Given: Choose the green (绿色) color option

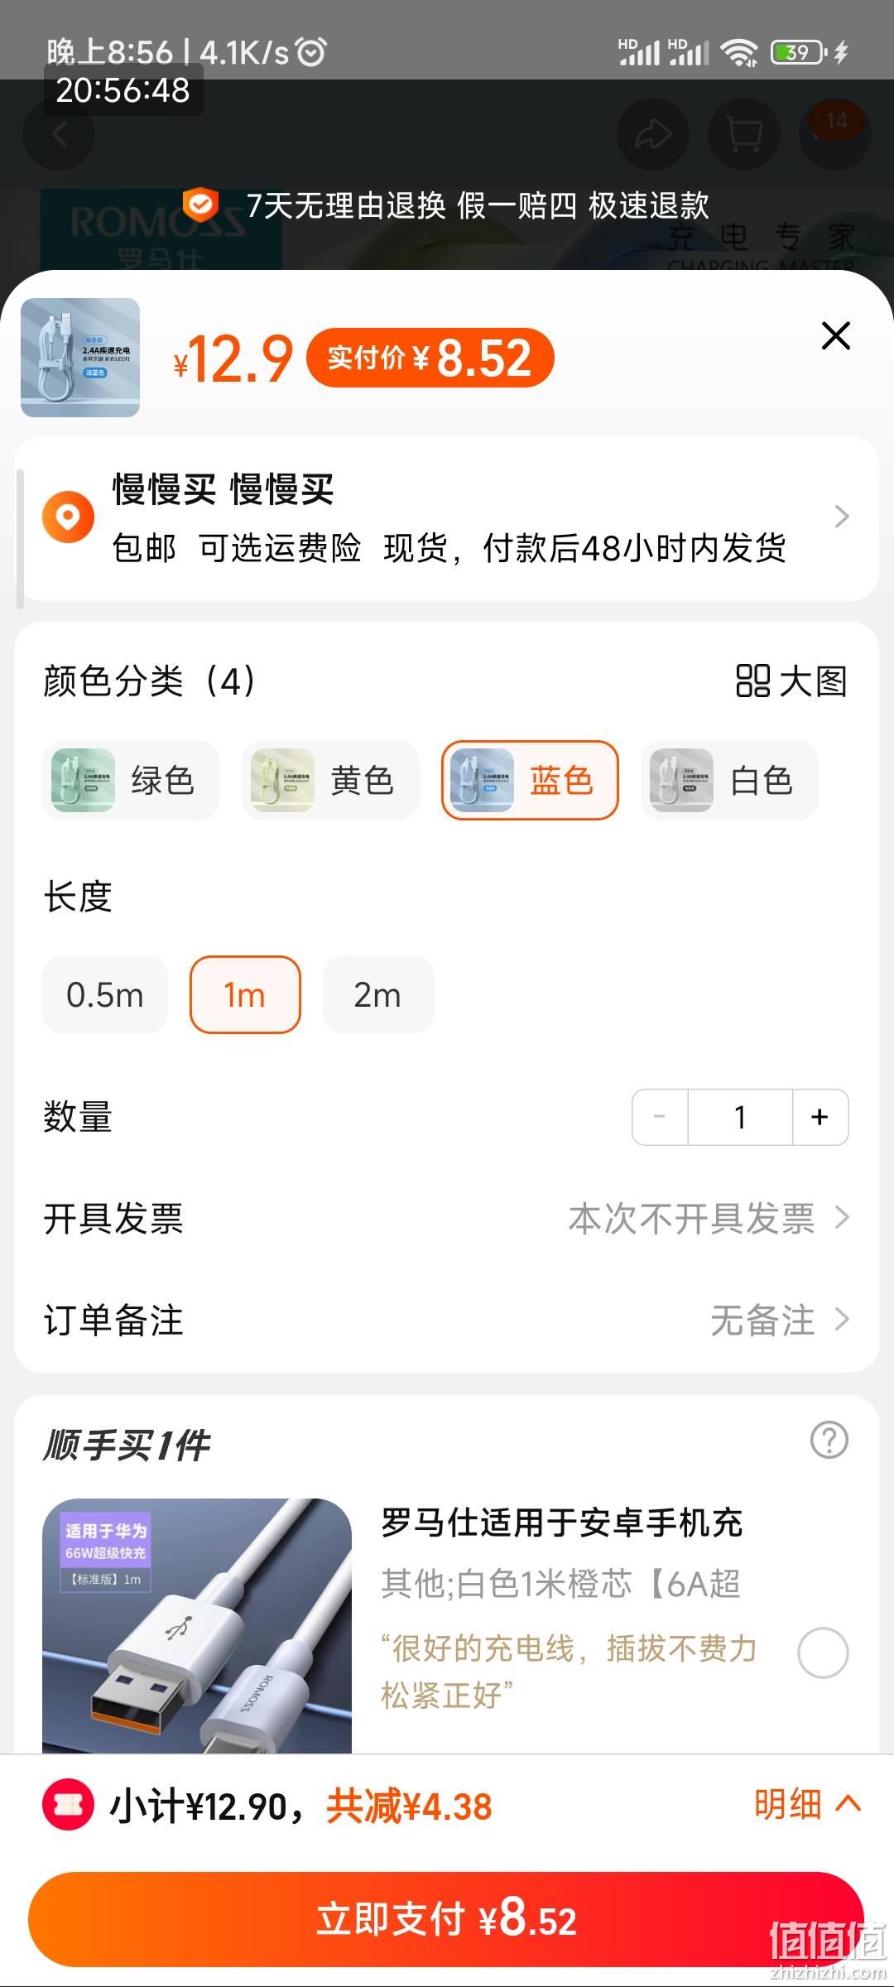Looking at the screenshot, I should 131,780.
